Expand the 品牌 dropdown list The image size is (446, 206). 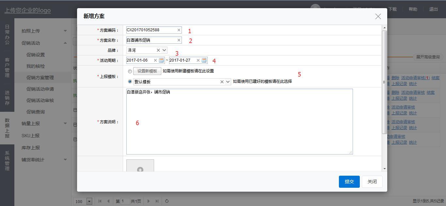point(164,50)
